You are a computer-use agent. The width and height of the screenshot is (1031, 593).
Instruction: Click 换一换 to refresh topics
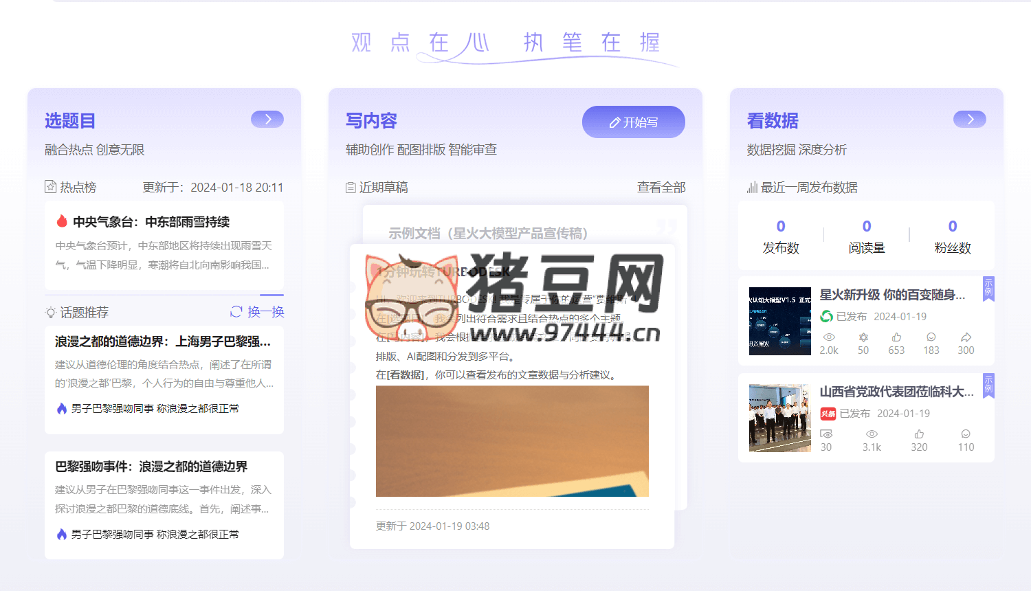click(265, 312)
